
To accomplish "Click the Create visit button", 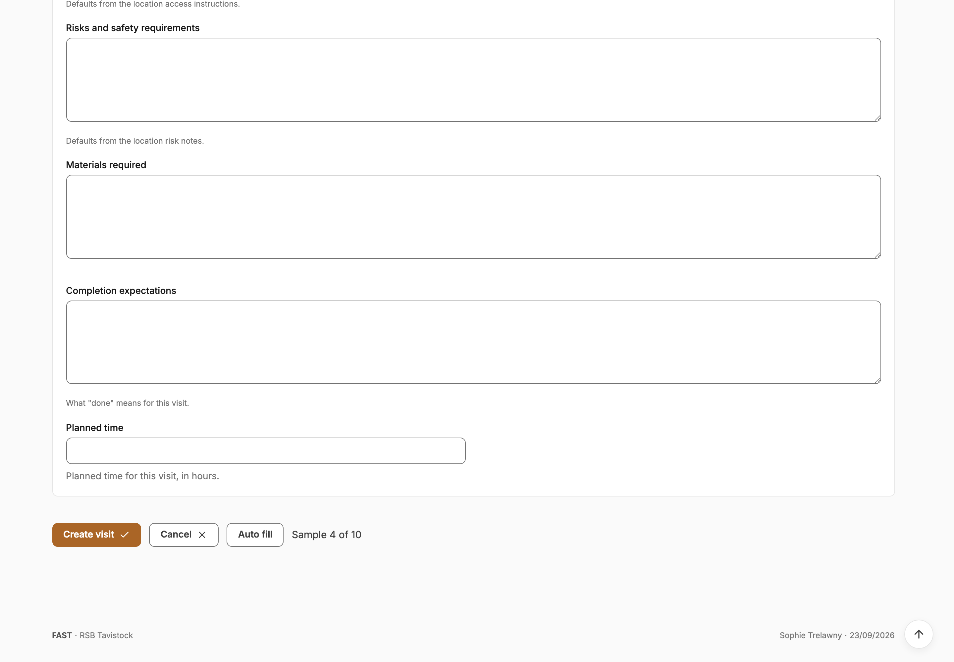I will point(96,535).
